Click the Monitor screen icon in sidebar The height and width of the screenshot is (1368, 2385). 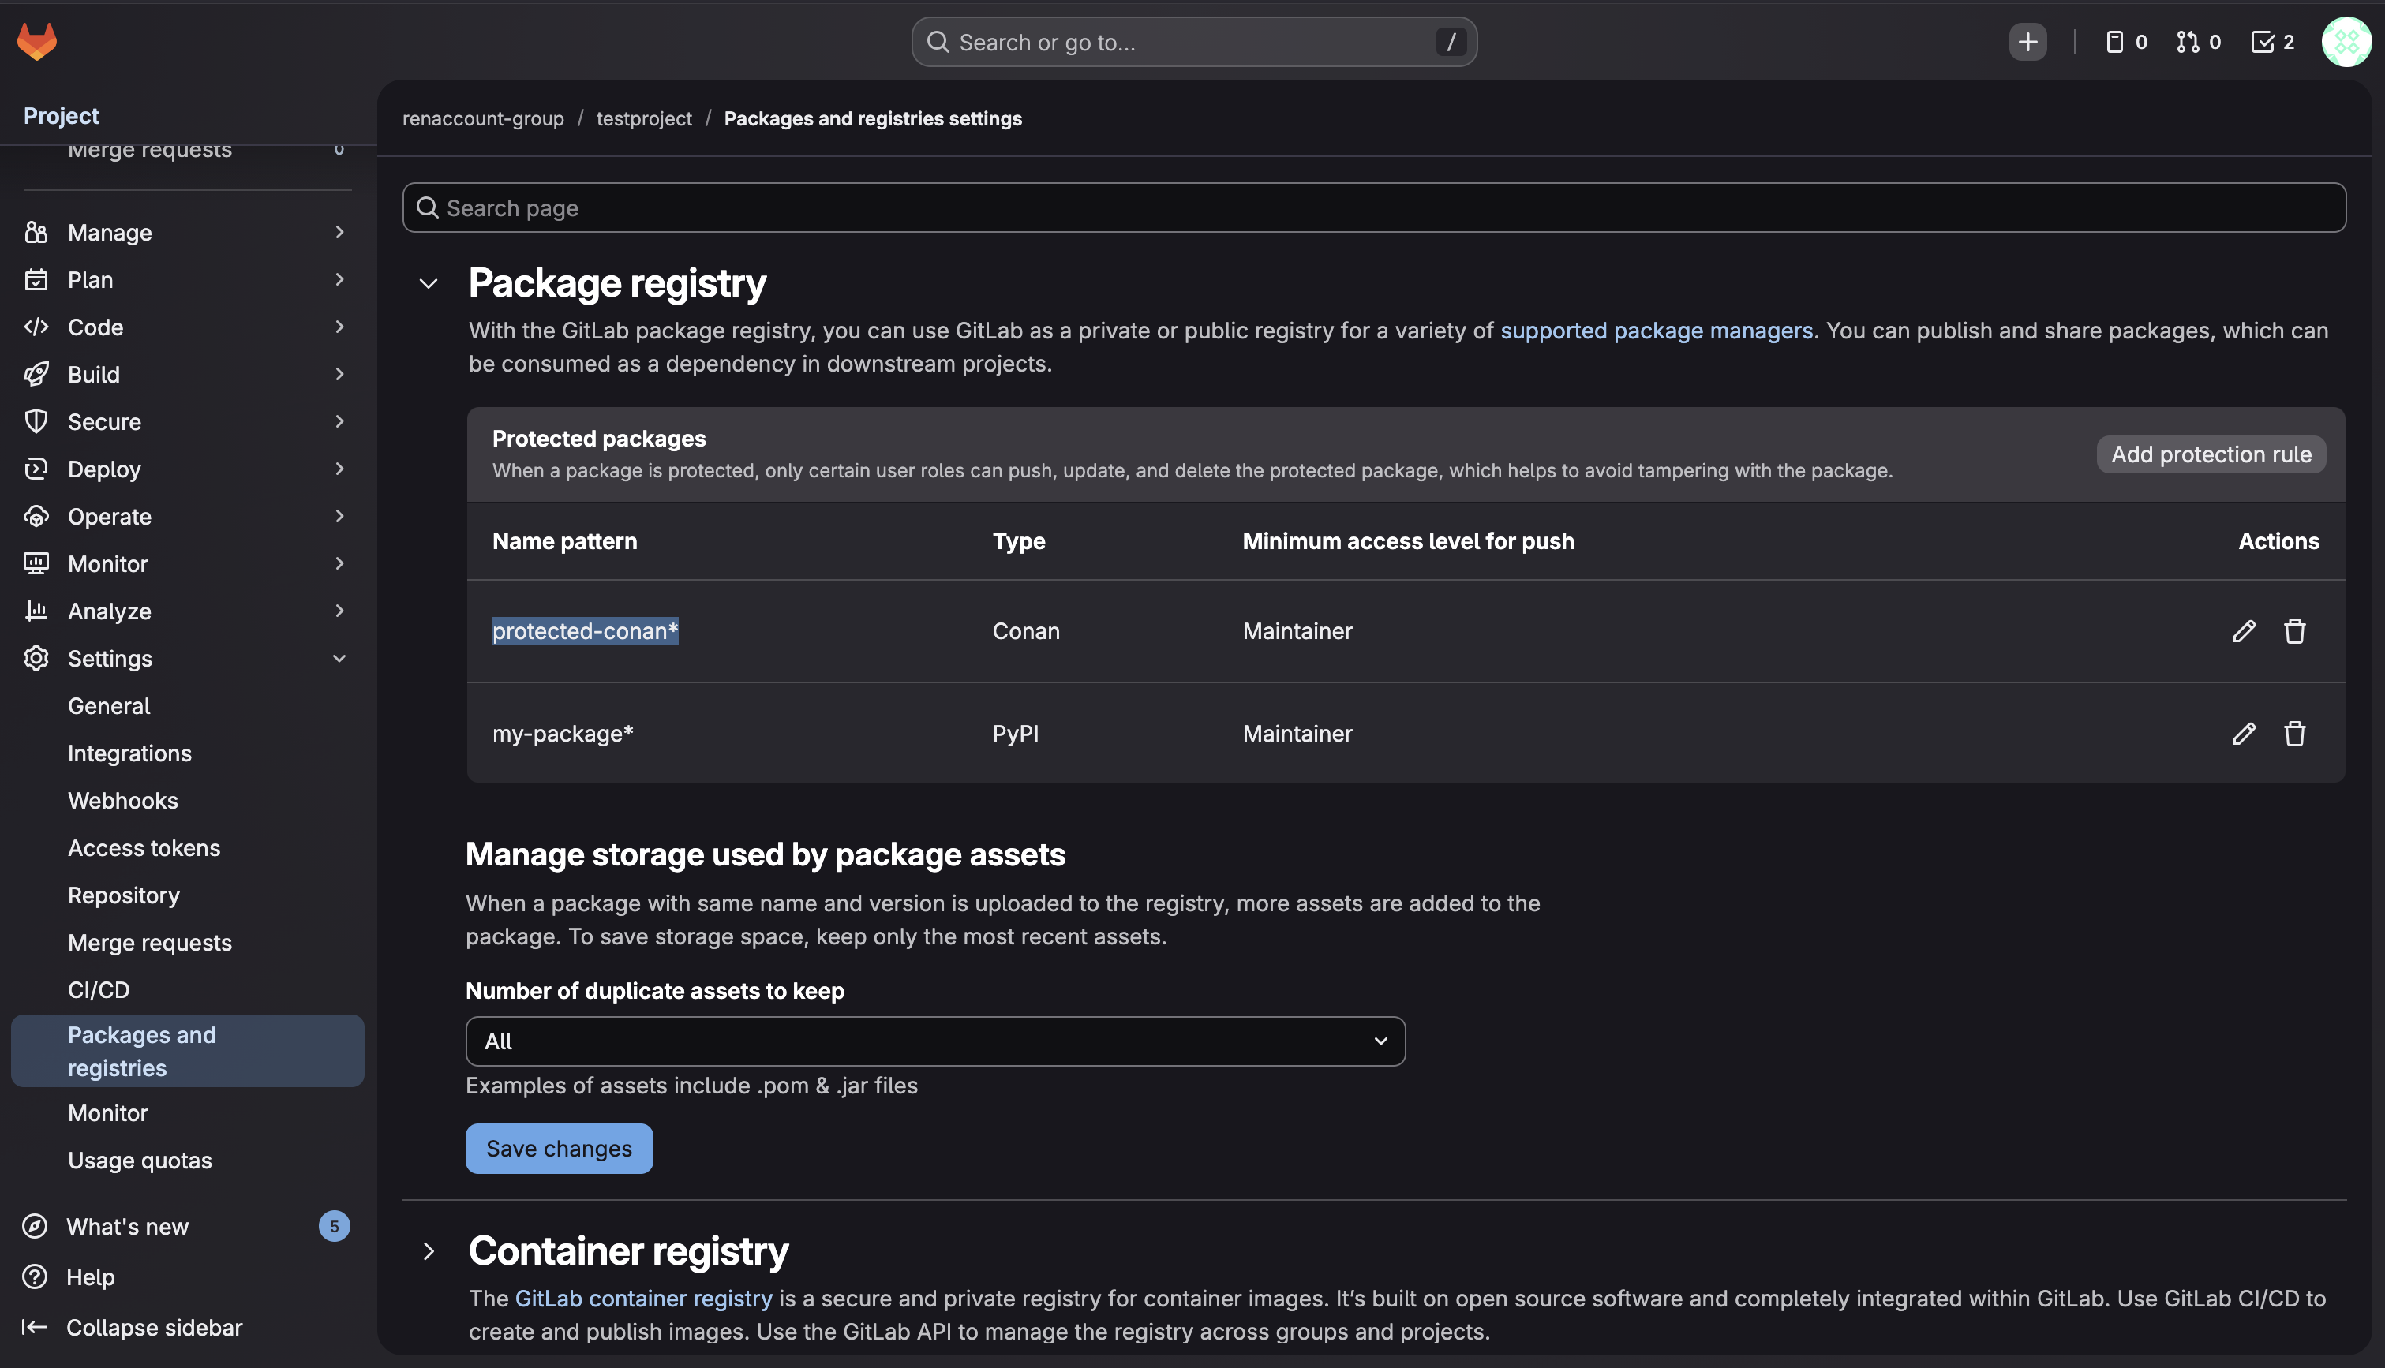coord(36,564)
